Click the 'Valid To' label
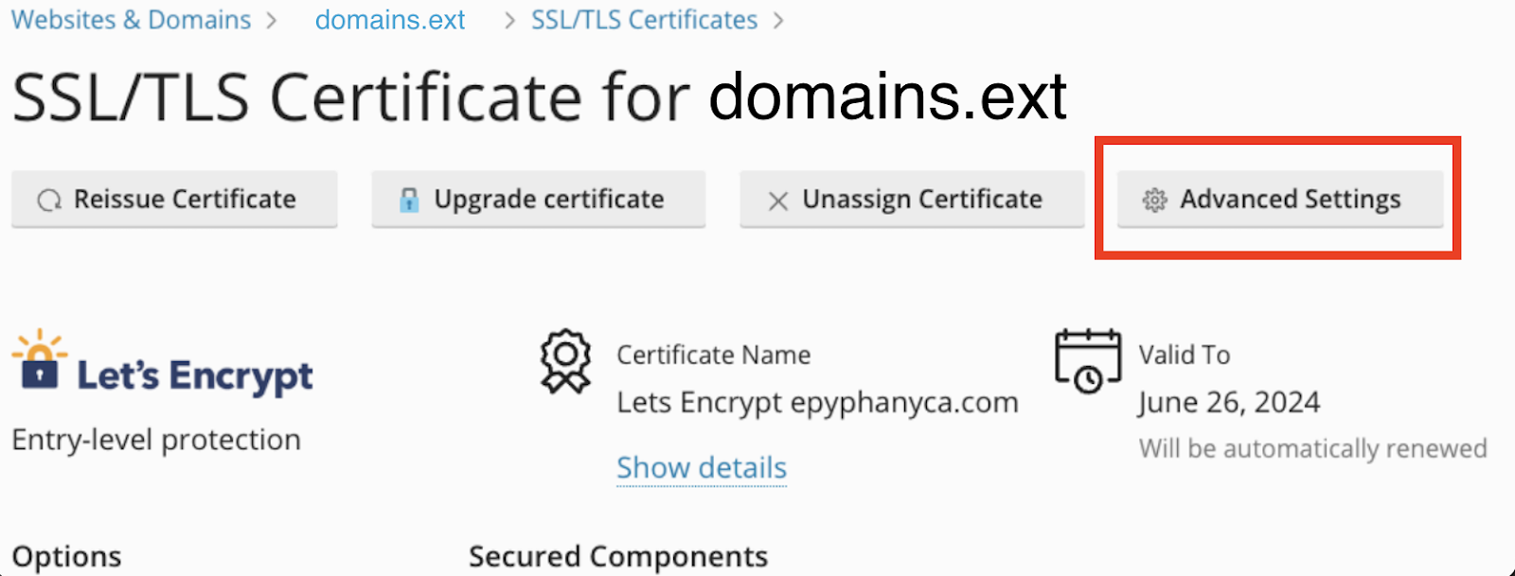This screenshot has width=1515, height=576. click(x=1185, y=355)
